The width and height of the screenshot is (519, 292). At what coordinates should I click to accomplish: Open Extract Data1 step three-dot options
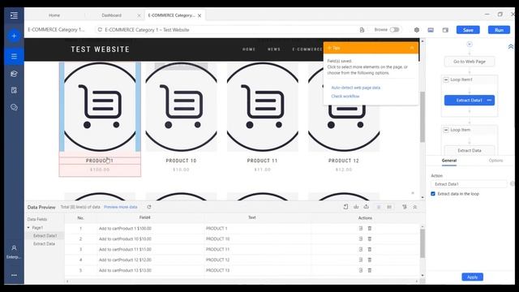(x=489, y=101)
